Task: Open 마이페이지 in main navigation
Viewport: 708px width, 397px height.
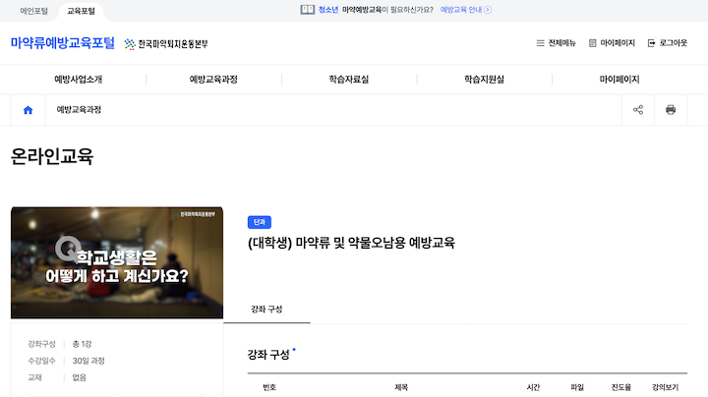Action: click(x=619, y=79)
